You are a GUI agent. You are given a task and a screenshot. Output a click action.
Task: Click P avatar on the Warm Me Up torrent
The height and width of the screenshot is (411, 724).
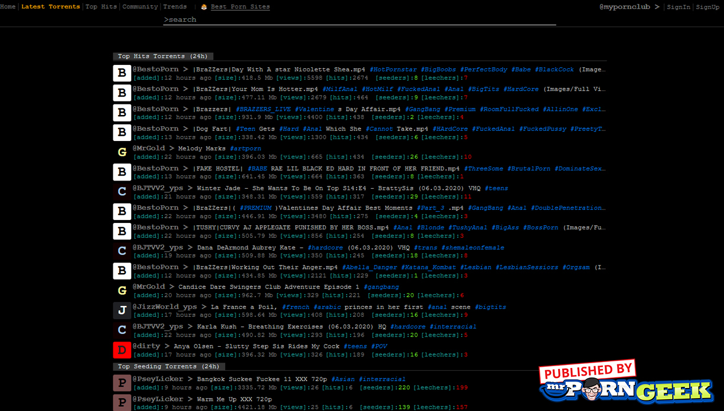coord(122,403)
